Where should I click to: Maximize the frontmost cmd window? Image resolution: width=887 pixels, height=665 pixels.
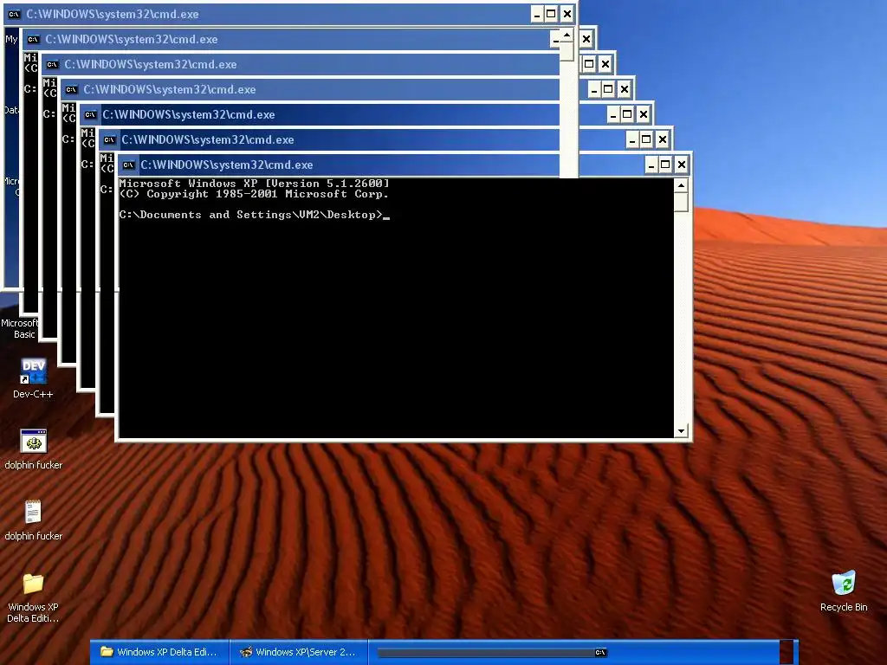coord(666,165)
